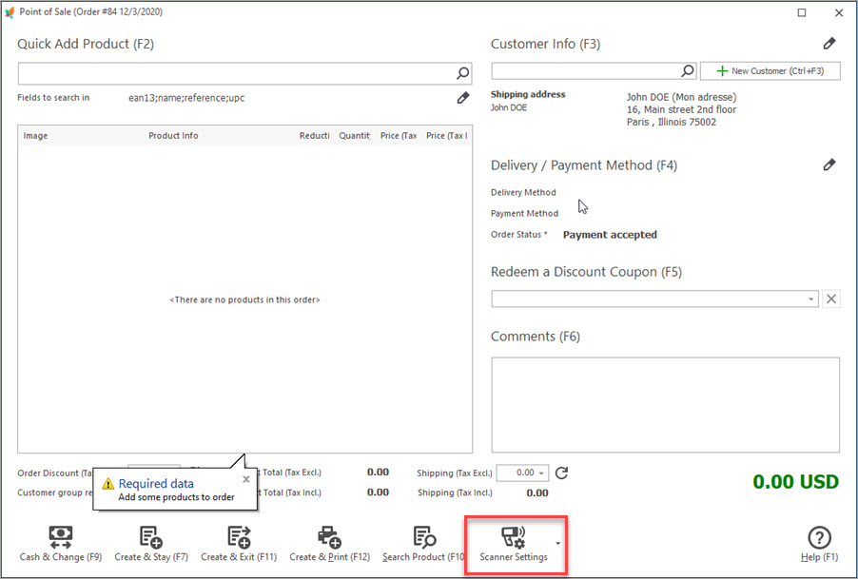Reset shipping cost with the refresh icon
The height and width of the screenshot is (579, 858).
[561, 473]
